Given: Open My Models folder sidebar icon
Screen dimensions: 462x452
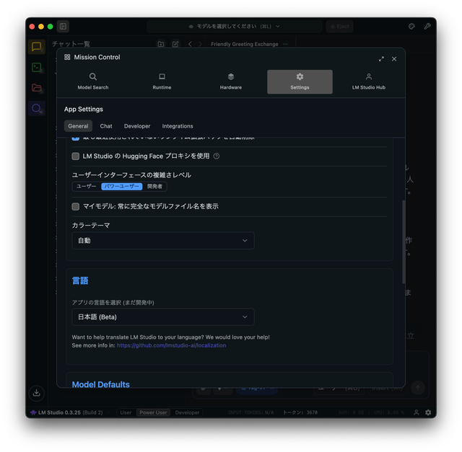Looking at the screenshot, I should [37, 88].
